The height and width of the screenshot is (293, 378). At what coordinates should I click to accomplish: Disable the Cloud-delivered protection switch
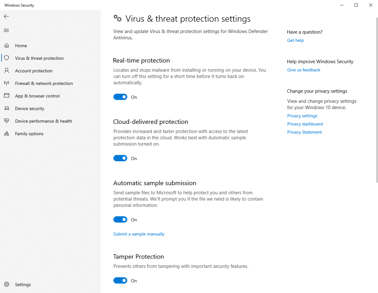[120, 158]
